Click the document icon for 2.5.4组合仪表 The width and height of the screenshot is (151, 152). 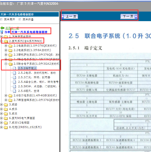(x=15, y=82)
